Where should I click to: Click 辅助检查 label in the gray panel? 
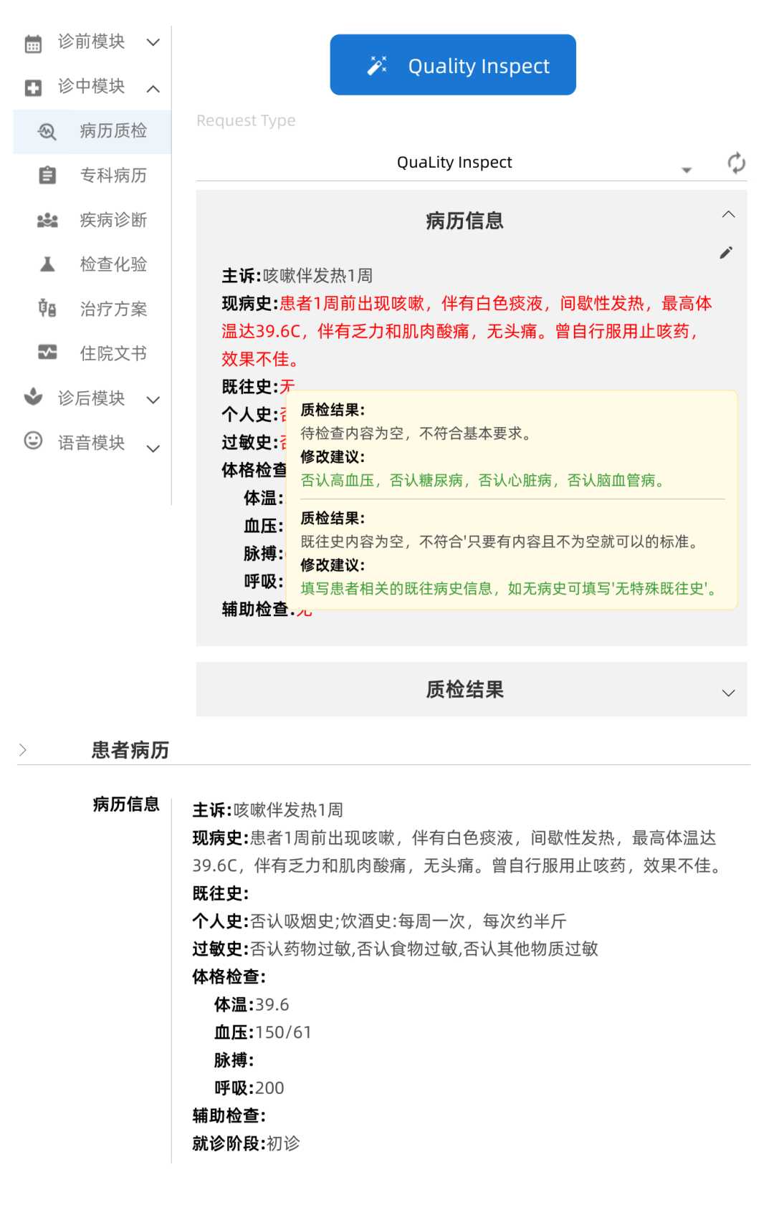[257, 609]
